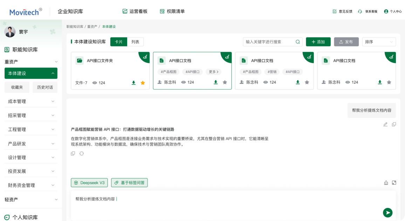This screenshot has width=405, height=221.
Task: Toggle 基于标签问答 mode
Action: 129,183
